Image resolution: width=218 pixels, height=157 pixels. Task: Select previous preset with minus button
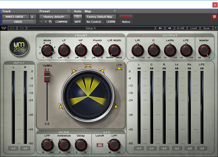tap(41, 22)
